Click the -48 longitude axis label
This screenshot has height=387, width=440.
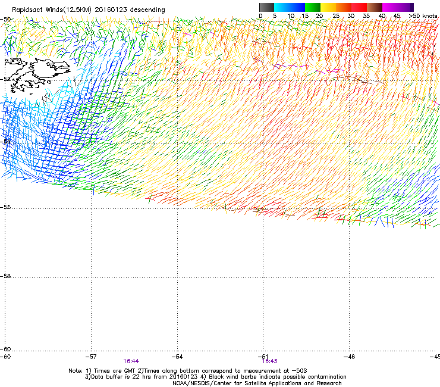pyautogui.click(x=350, y=357)
